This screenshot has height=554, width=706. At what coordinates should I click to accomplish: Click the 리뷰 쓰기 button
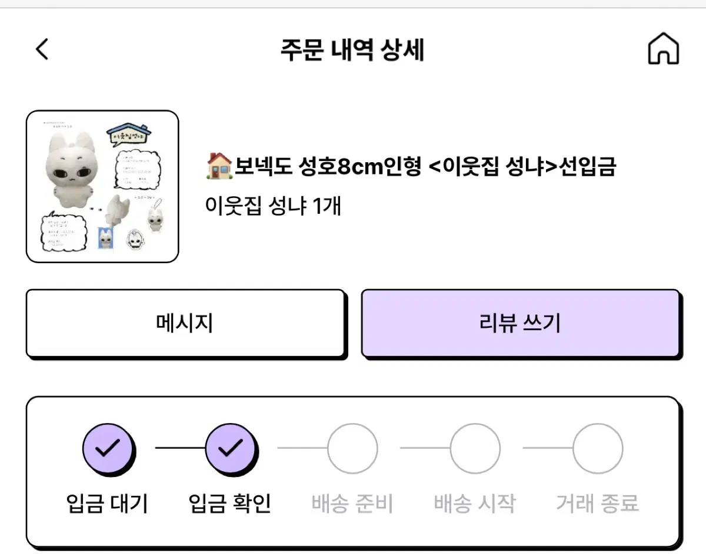(x=520, y=323)
